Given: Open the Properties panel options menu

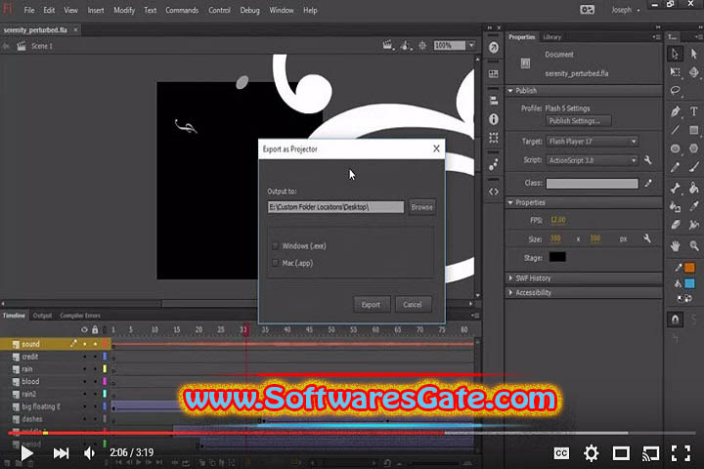Looking at the screenshot, I should tap(656, 37).
